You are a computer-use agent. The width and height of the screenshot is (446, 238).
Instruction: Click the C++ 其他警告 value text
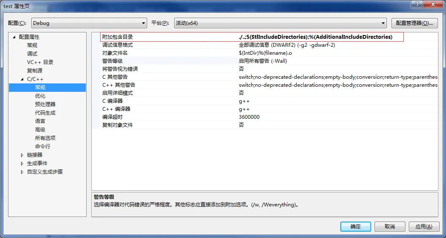pyautogui.click(x=338, y=85)
